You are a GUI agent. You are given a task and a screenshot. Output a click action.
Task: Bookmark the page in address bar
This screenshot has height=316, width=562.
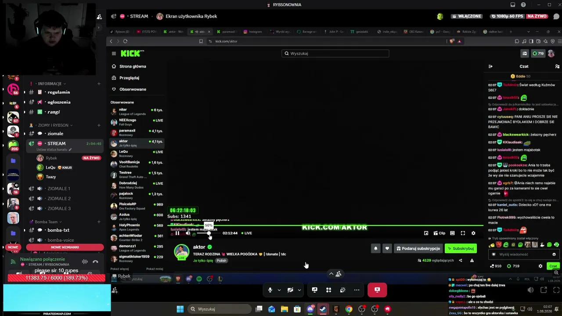click(x=201, y=41)
